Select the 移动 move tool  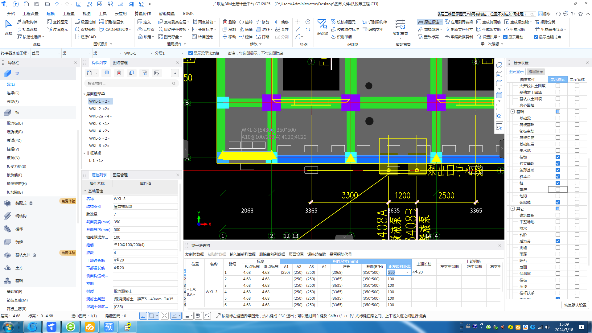229,37
